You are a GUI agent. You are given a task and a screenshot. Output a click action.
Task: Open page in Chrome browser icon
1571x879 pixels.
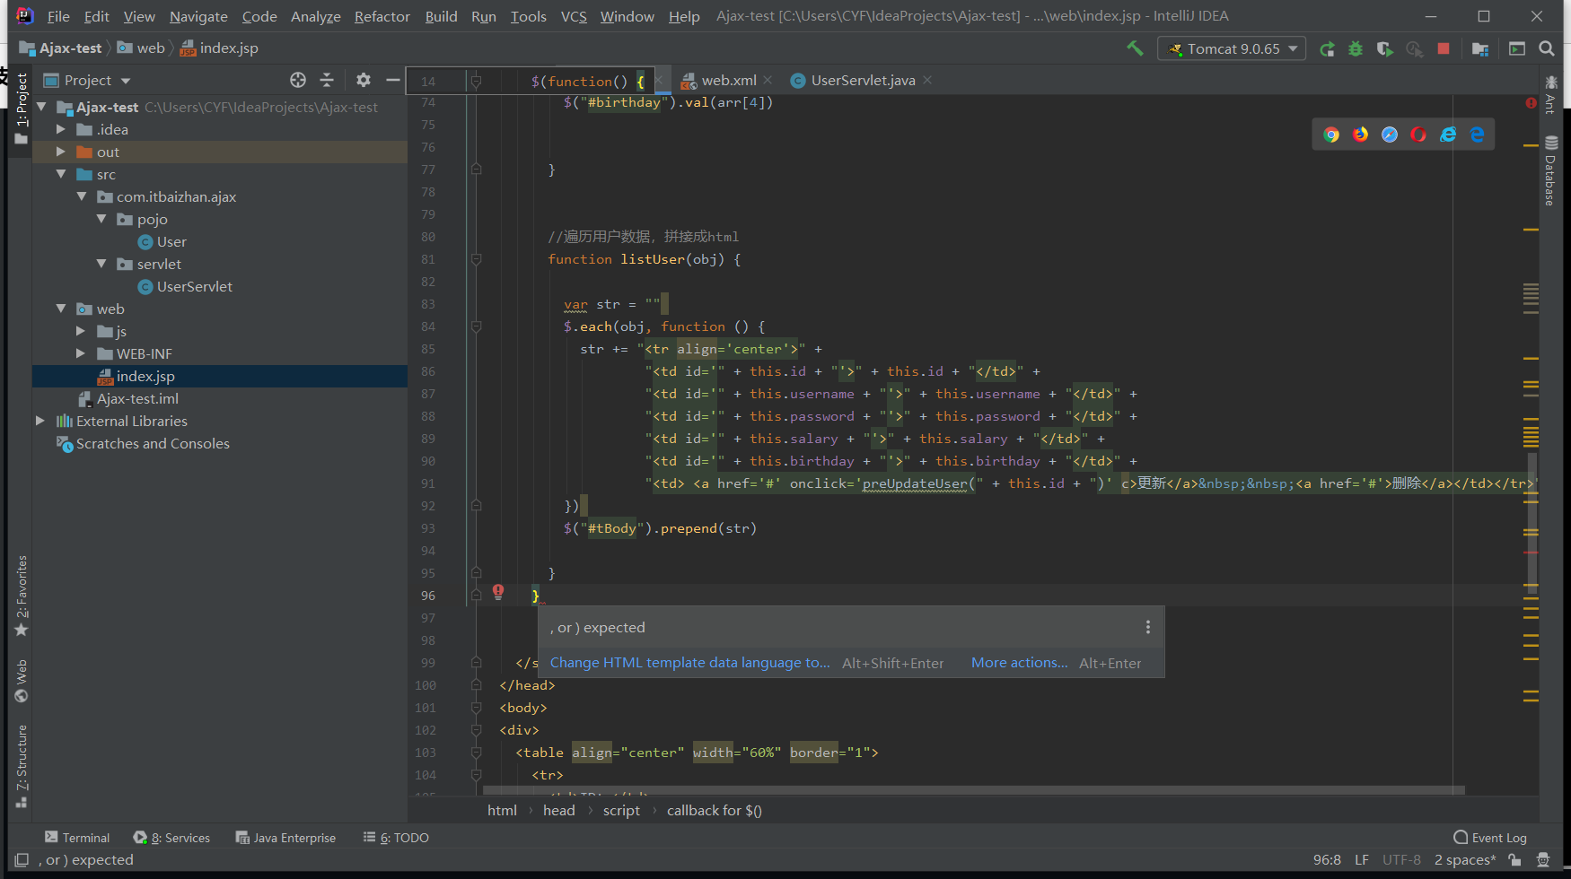click(x=1331, y=135)
